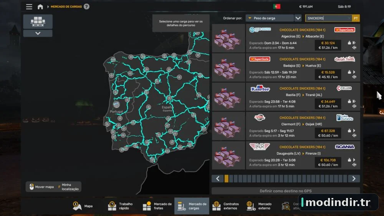The image size is (384, 216).
Task: Click the € 191,6M balance display
Action: click(306, 7)
